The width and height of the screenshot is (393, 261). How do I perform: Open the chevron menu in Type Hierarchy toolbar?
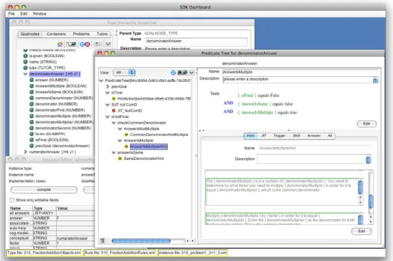[x=108, y=44]
